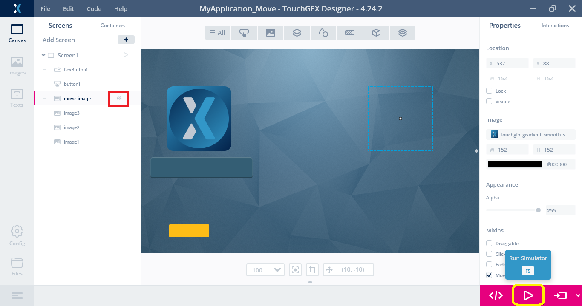
Task: Switch to the Containers tab
Action: [x=113, y=25]
